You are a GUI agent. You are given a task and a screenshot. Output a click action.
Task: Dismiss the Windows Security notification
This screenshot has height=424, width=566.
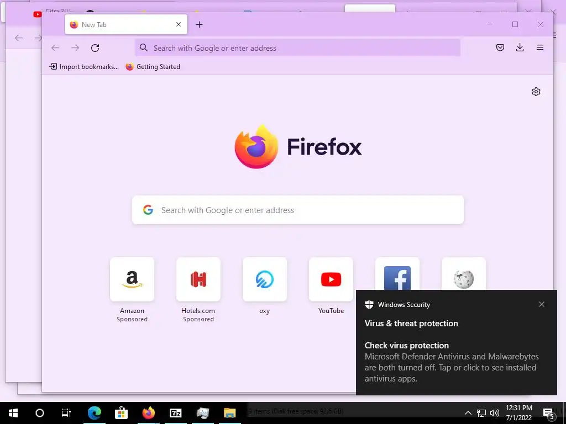(542, 305)
